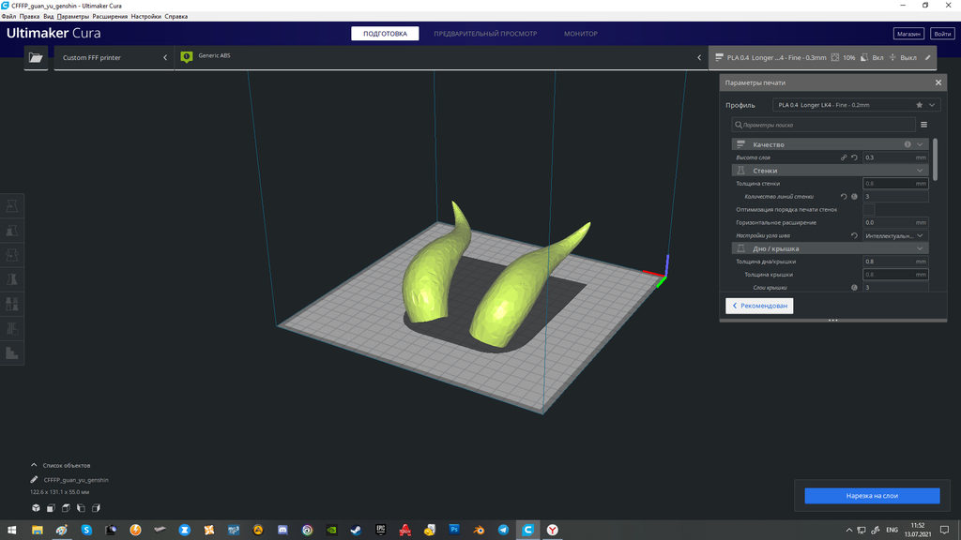Open the file folder icon
Viewport: 961px width, 540px height.
(x=36, y=57)
